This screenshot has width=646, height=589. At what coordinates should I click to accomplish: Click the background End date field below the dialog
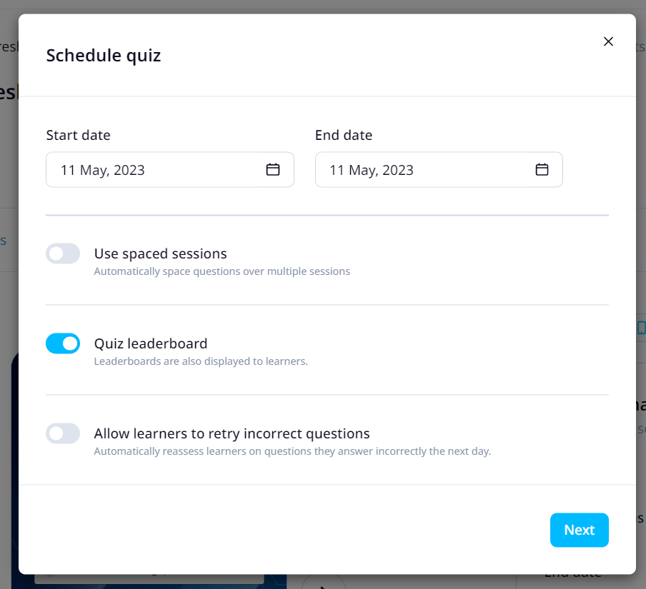(x=572, y=575)
